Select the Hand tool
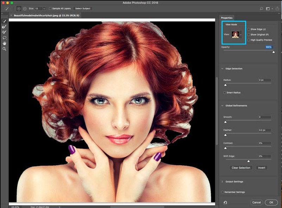This screenshot has height=208, width=282. (x=4, y=43)
